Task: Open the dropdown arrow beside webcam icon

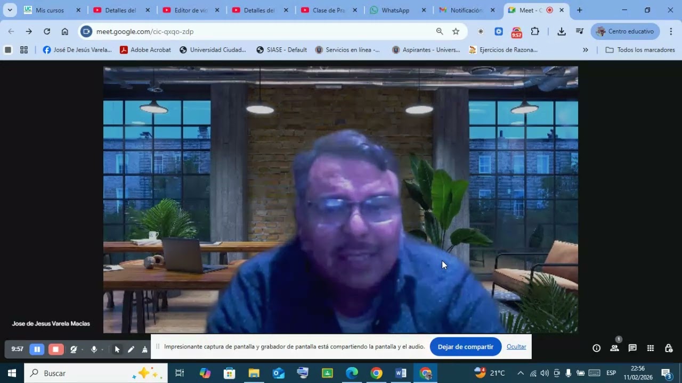Action: click(82, 349)
